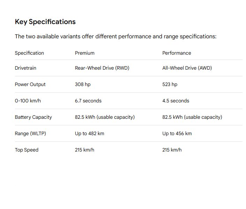Click the Drivetrain row label
The image size is (246, 209).
tap(25, 68)
